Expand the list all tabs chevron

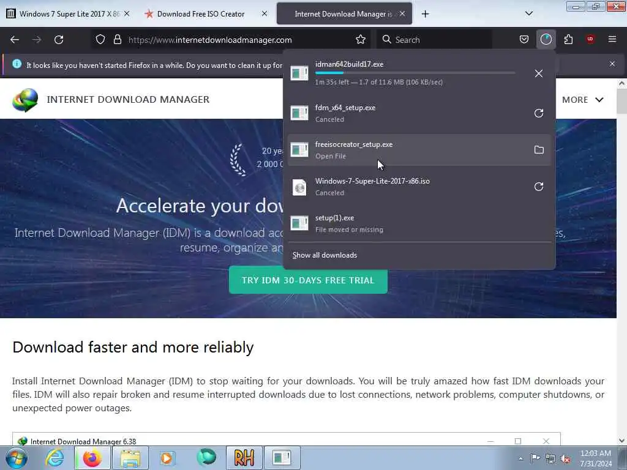pos(528,13)
